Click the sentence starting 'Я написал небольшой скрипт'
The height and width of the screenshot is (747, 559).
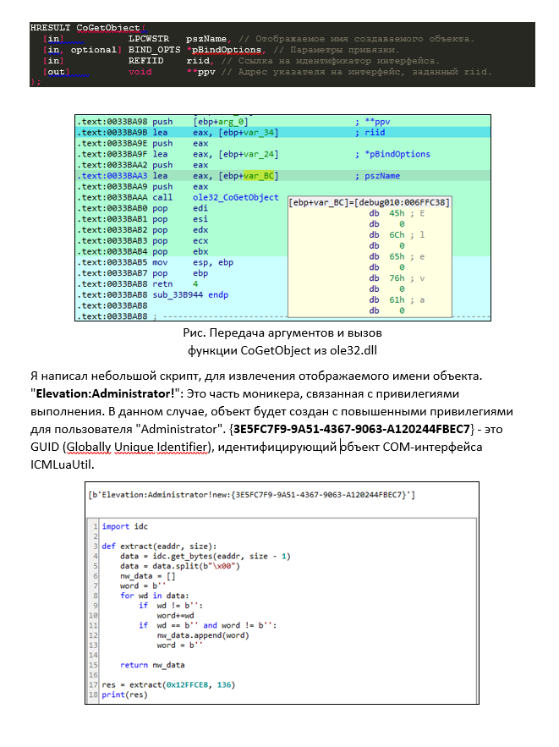256,376
